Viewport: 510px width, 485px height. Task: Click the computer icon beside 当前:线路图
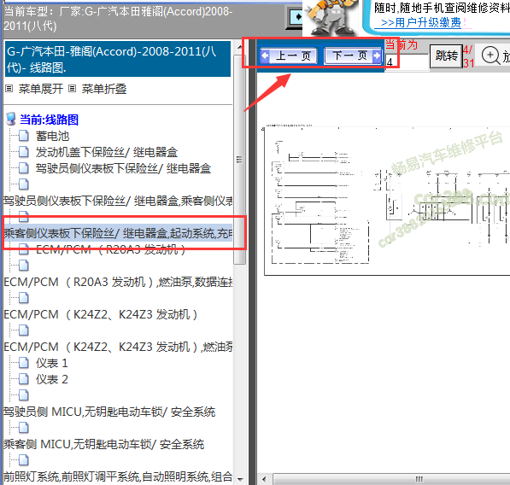(11, 119)
